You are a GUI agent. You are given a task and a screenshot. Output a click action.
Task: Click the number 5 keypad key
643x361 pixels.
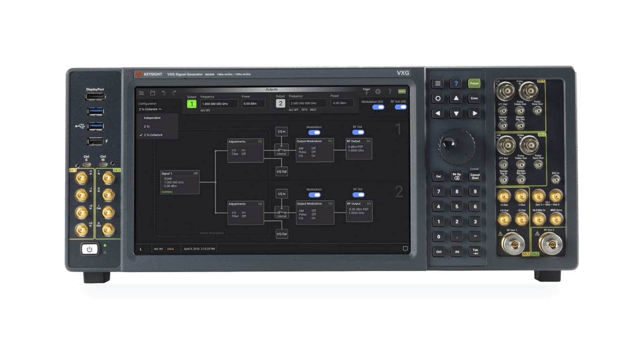(x=457, y=207)
